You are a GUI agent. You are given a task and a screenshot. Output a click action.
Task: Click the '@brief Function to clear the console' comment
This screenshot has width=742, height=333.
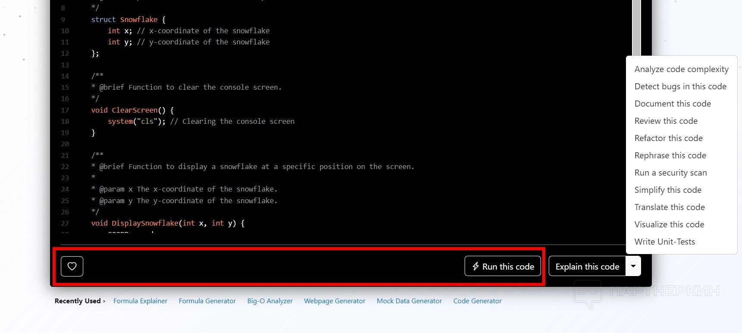[186, 87]
